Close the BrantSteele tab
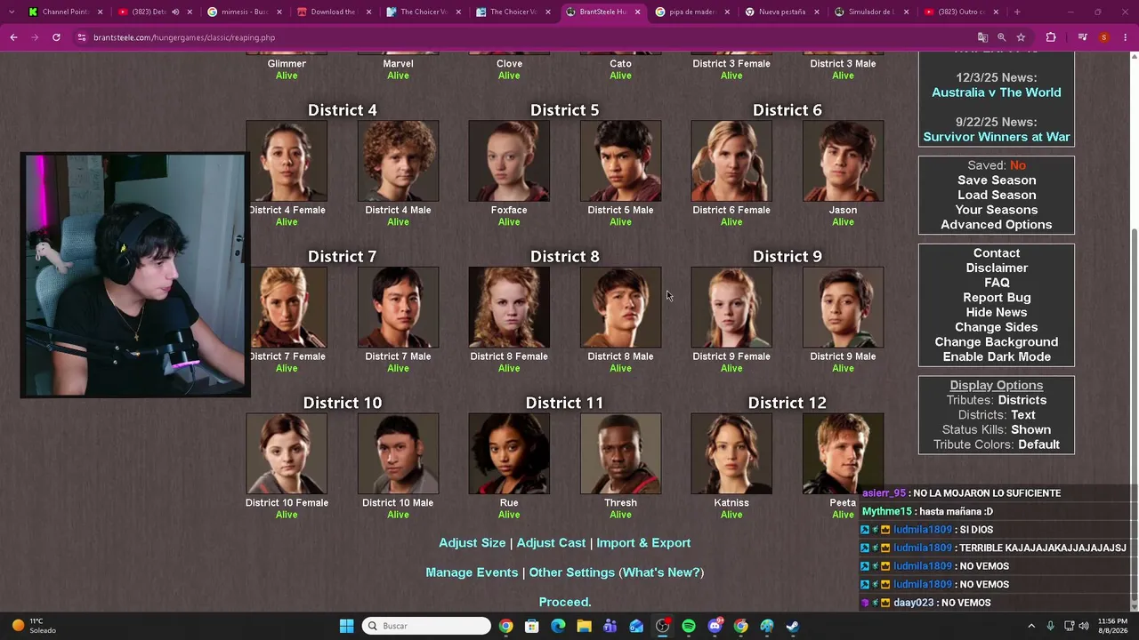Viewport: 1139px width, 640px height. (637, 12)
